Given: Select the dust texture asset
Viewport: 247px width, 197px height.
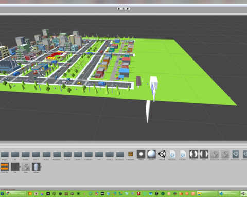Looking at the screenshot, I should (204, 154).
